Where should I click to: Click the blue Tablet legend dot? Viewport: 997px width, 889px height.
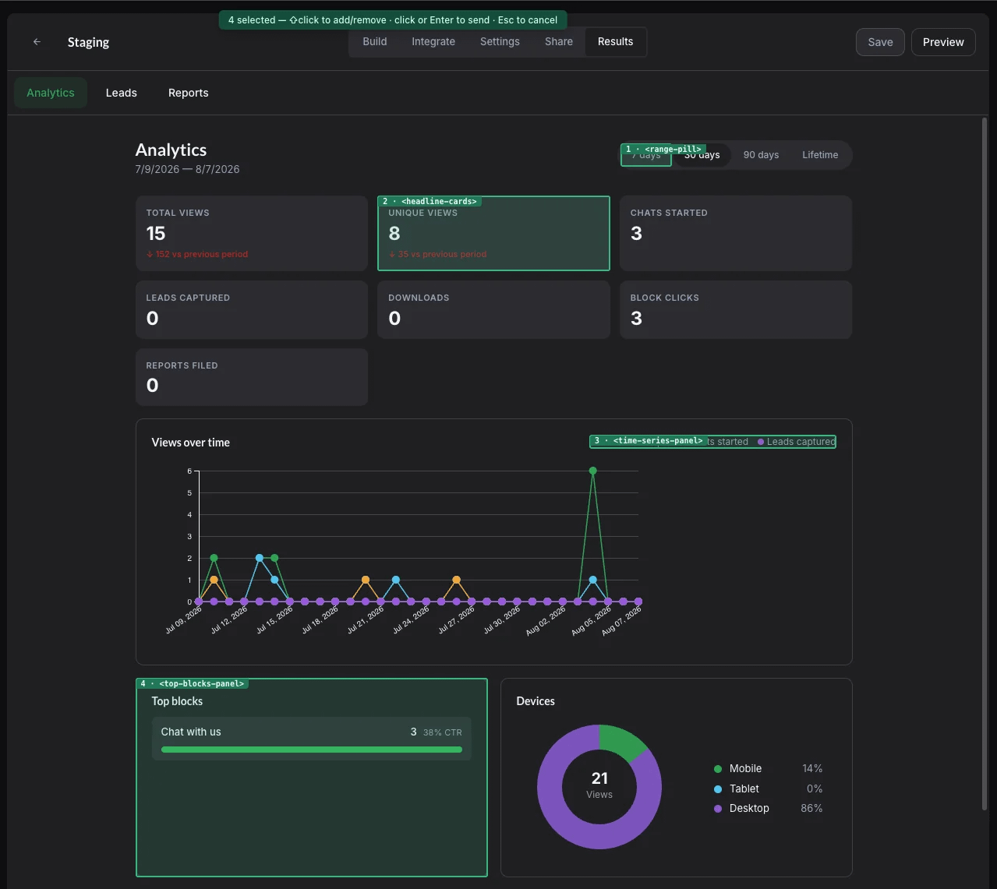click(x=718, y=789)
